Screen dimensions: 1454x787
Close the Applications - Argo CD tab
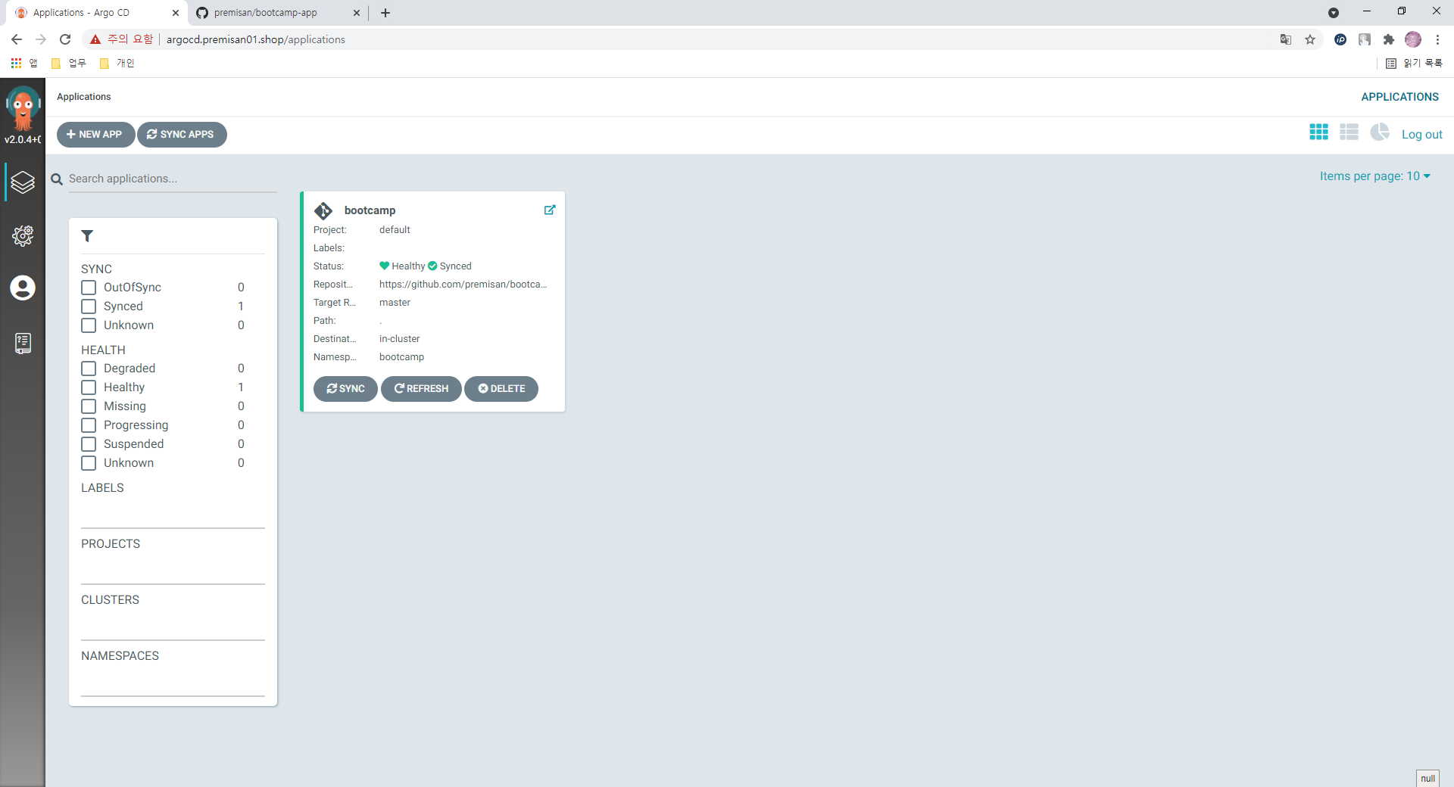[x=175, y=13]
